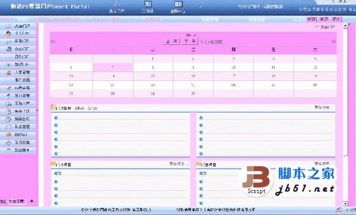Go to the next period with the >> calendar arrow
The height and width of the screenshot is (215, 356).
pyautogui.click(x=333, y=41)
